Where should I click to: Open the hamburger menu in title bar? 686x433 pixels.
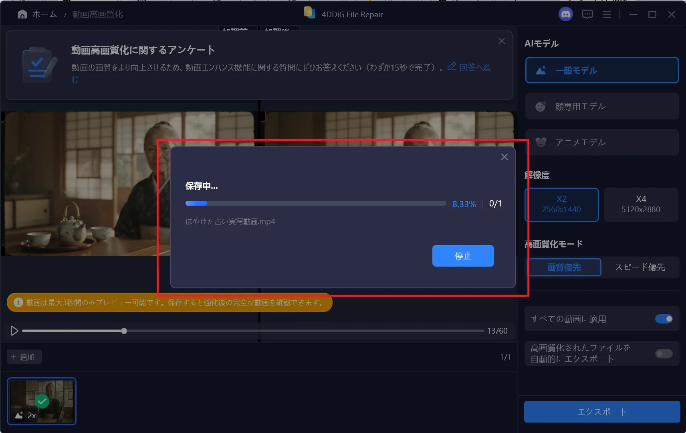[x=607, y=14]
